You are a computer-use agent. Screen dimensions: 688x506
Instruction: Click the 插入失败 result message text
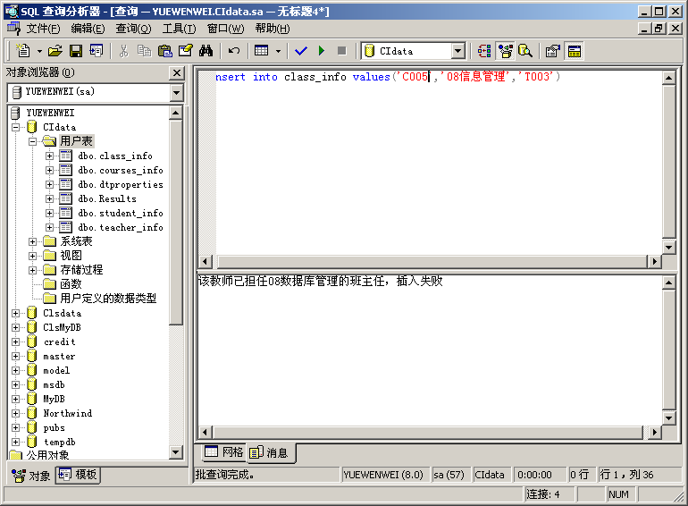click(419, 281)
